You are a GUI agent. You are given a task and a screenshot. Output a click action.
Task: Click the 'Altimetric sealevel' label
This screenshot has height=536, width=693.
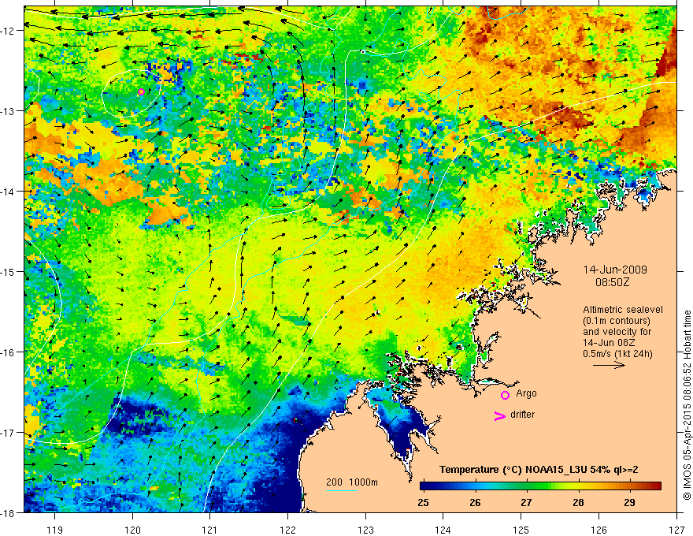[623, 310]
